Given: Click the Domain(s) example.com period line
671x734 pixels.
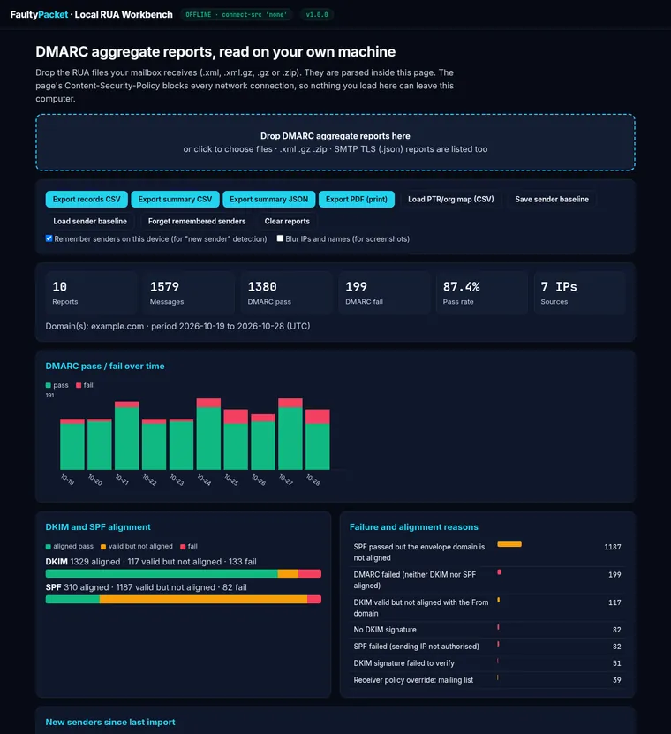Looking at the screenshot, I should (x=177, y=326).
